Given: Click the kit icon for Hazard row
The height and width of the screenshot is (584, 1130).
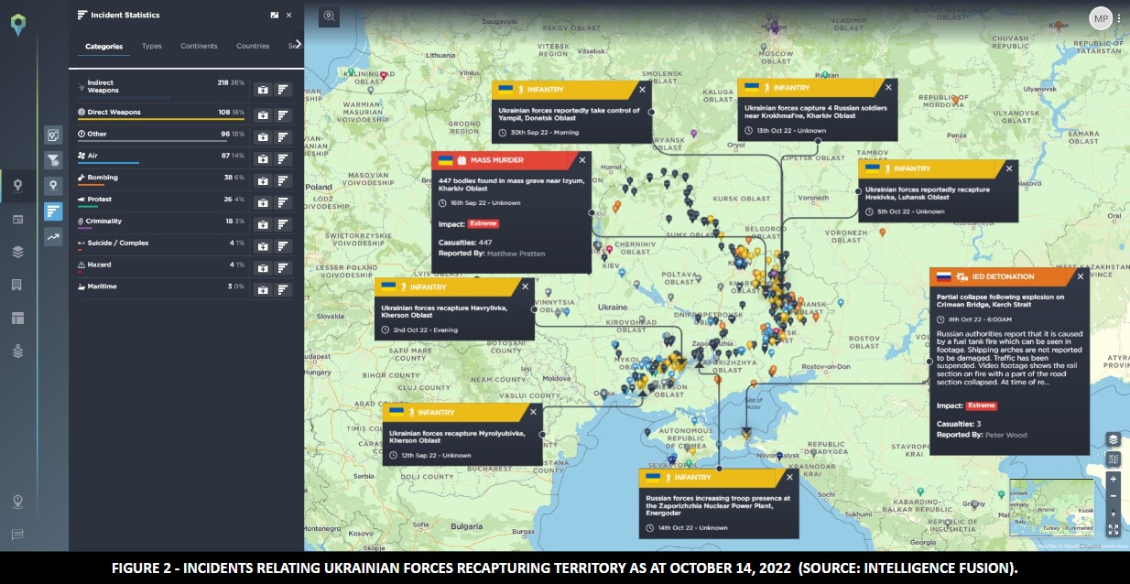Looking at the screenshot, I should coord(263,268).
